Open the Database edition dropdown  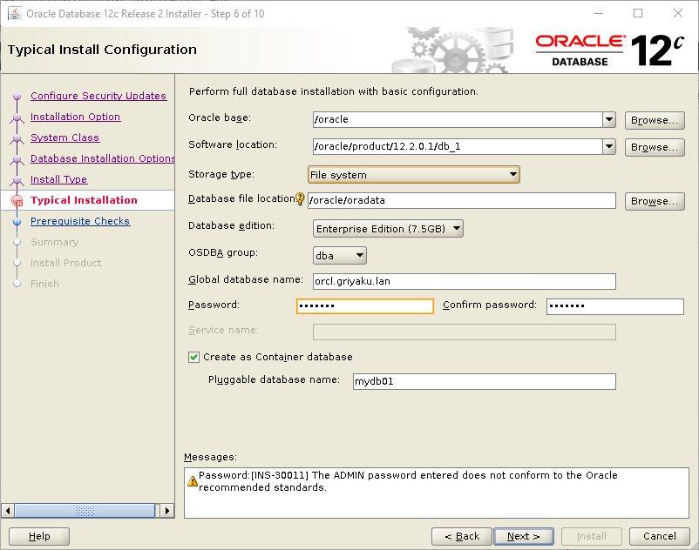(388, 229)
